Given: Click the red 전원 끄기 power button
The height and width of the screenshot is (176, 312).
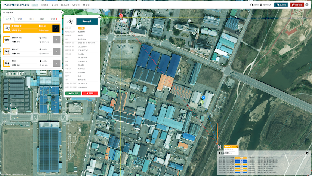Looking at the screenshot, I should point(297,5).
